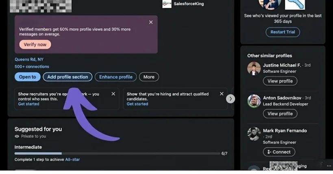Open Mark Ryan Fernando's profile photo
This screenshot has width=333, height=174.
[x=254, y=134]
